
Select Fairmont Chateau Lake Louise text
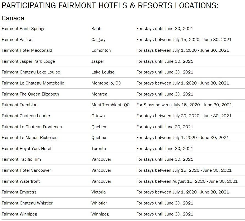(x=31, y=72)
